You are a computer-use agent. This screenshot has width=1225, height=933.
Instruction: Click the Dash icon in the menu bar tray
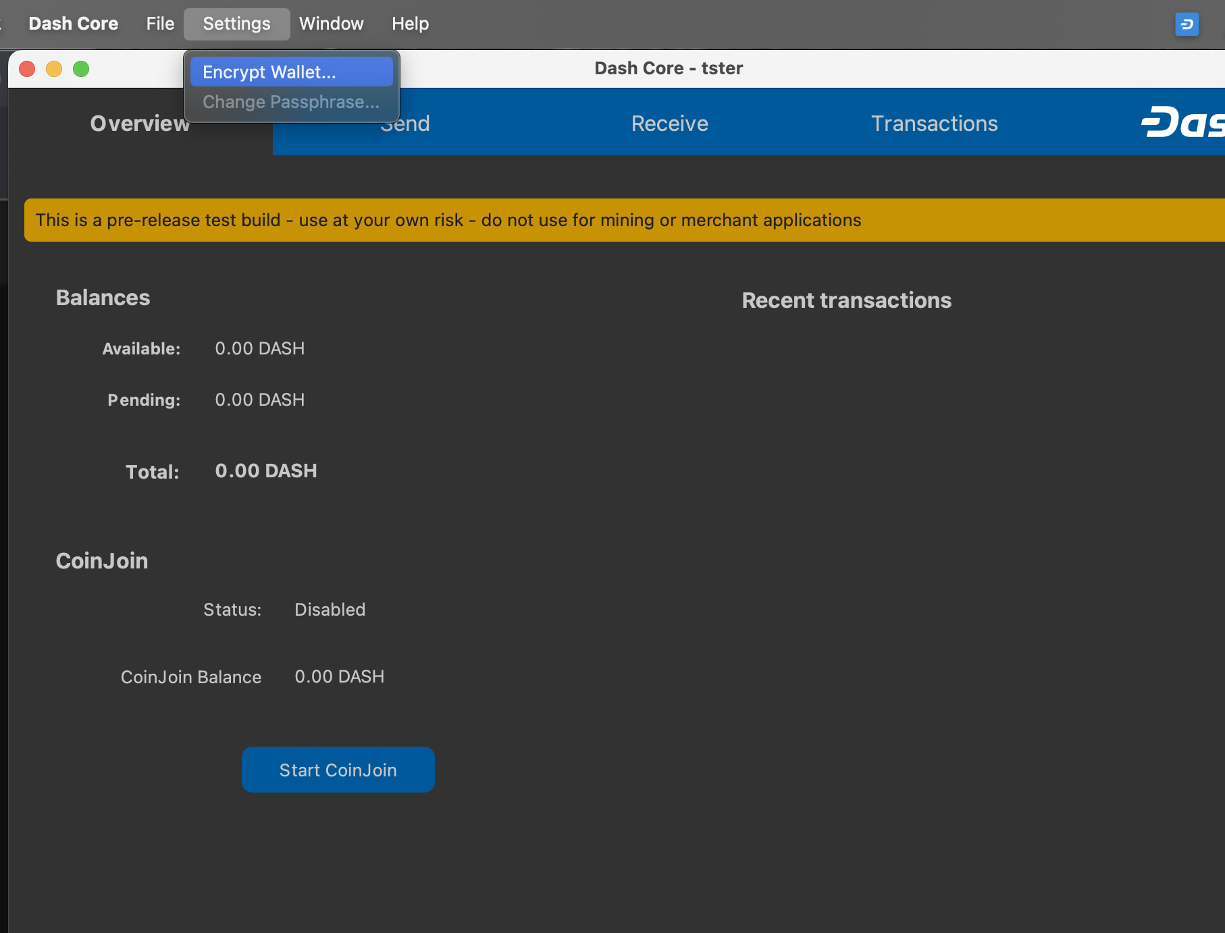coord(1187,24)
